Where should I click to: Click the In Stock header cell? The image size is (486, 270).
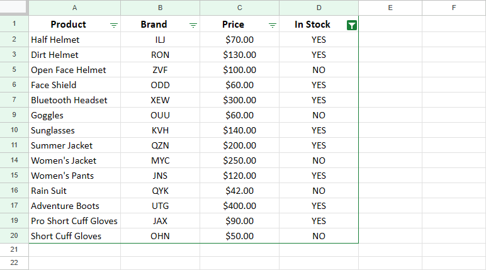pos(312,25)
